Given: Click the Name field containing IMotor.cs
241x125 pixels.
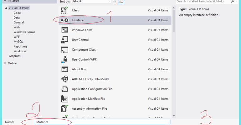Looking at the screenshot, I should [102, 122].
